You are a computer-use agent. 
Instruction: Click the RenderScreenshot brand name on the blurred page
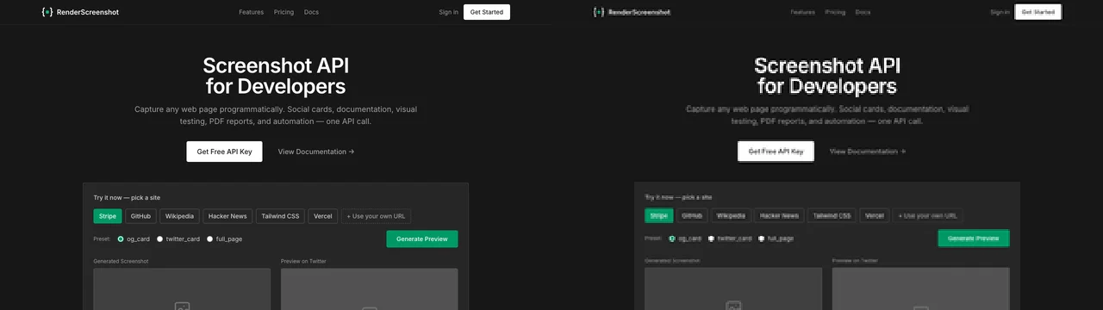639,12
